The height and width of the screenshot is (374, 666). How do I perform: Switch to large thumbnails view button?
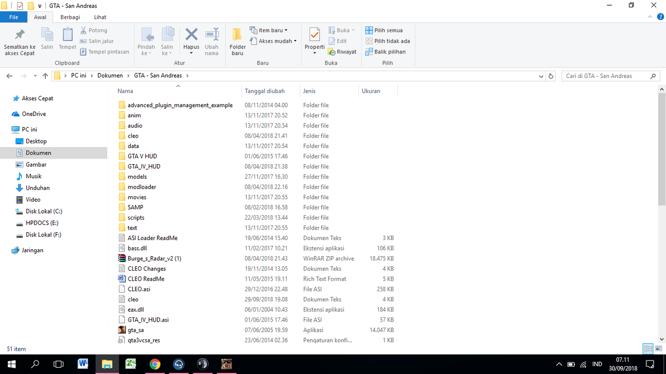click(x=659, y=349)
